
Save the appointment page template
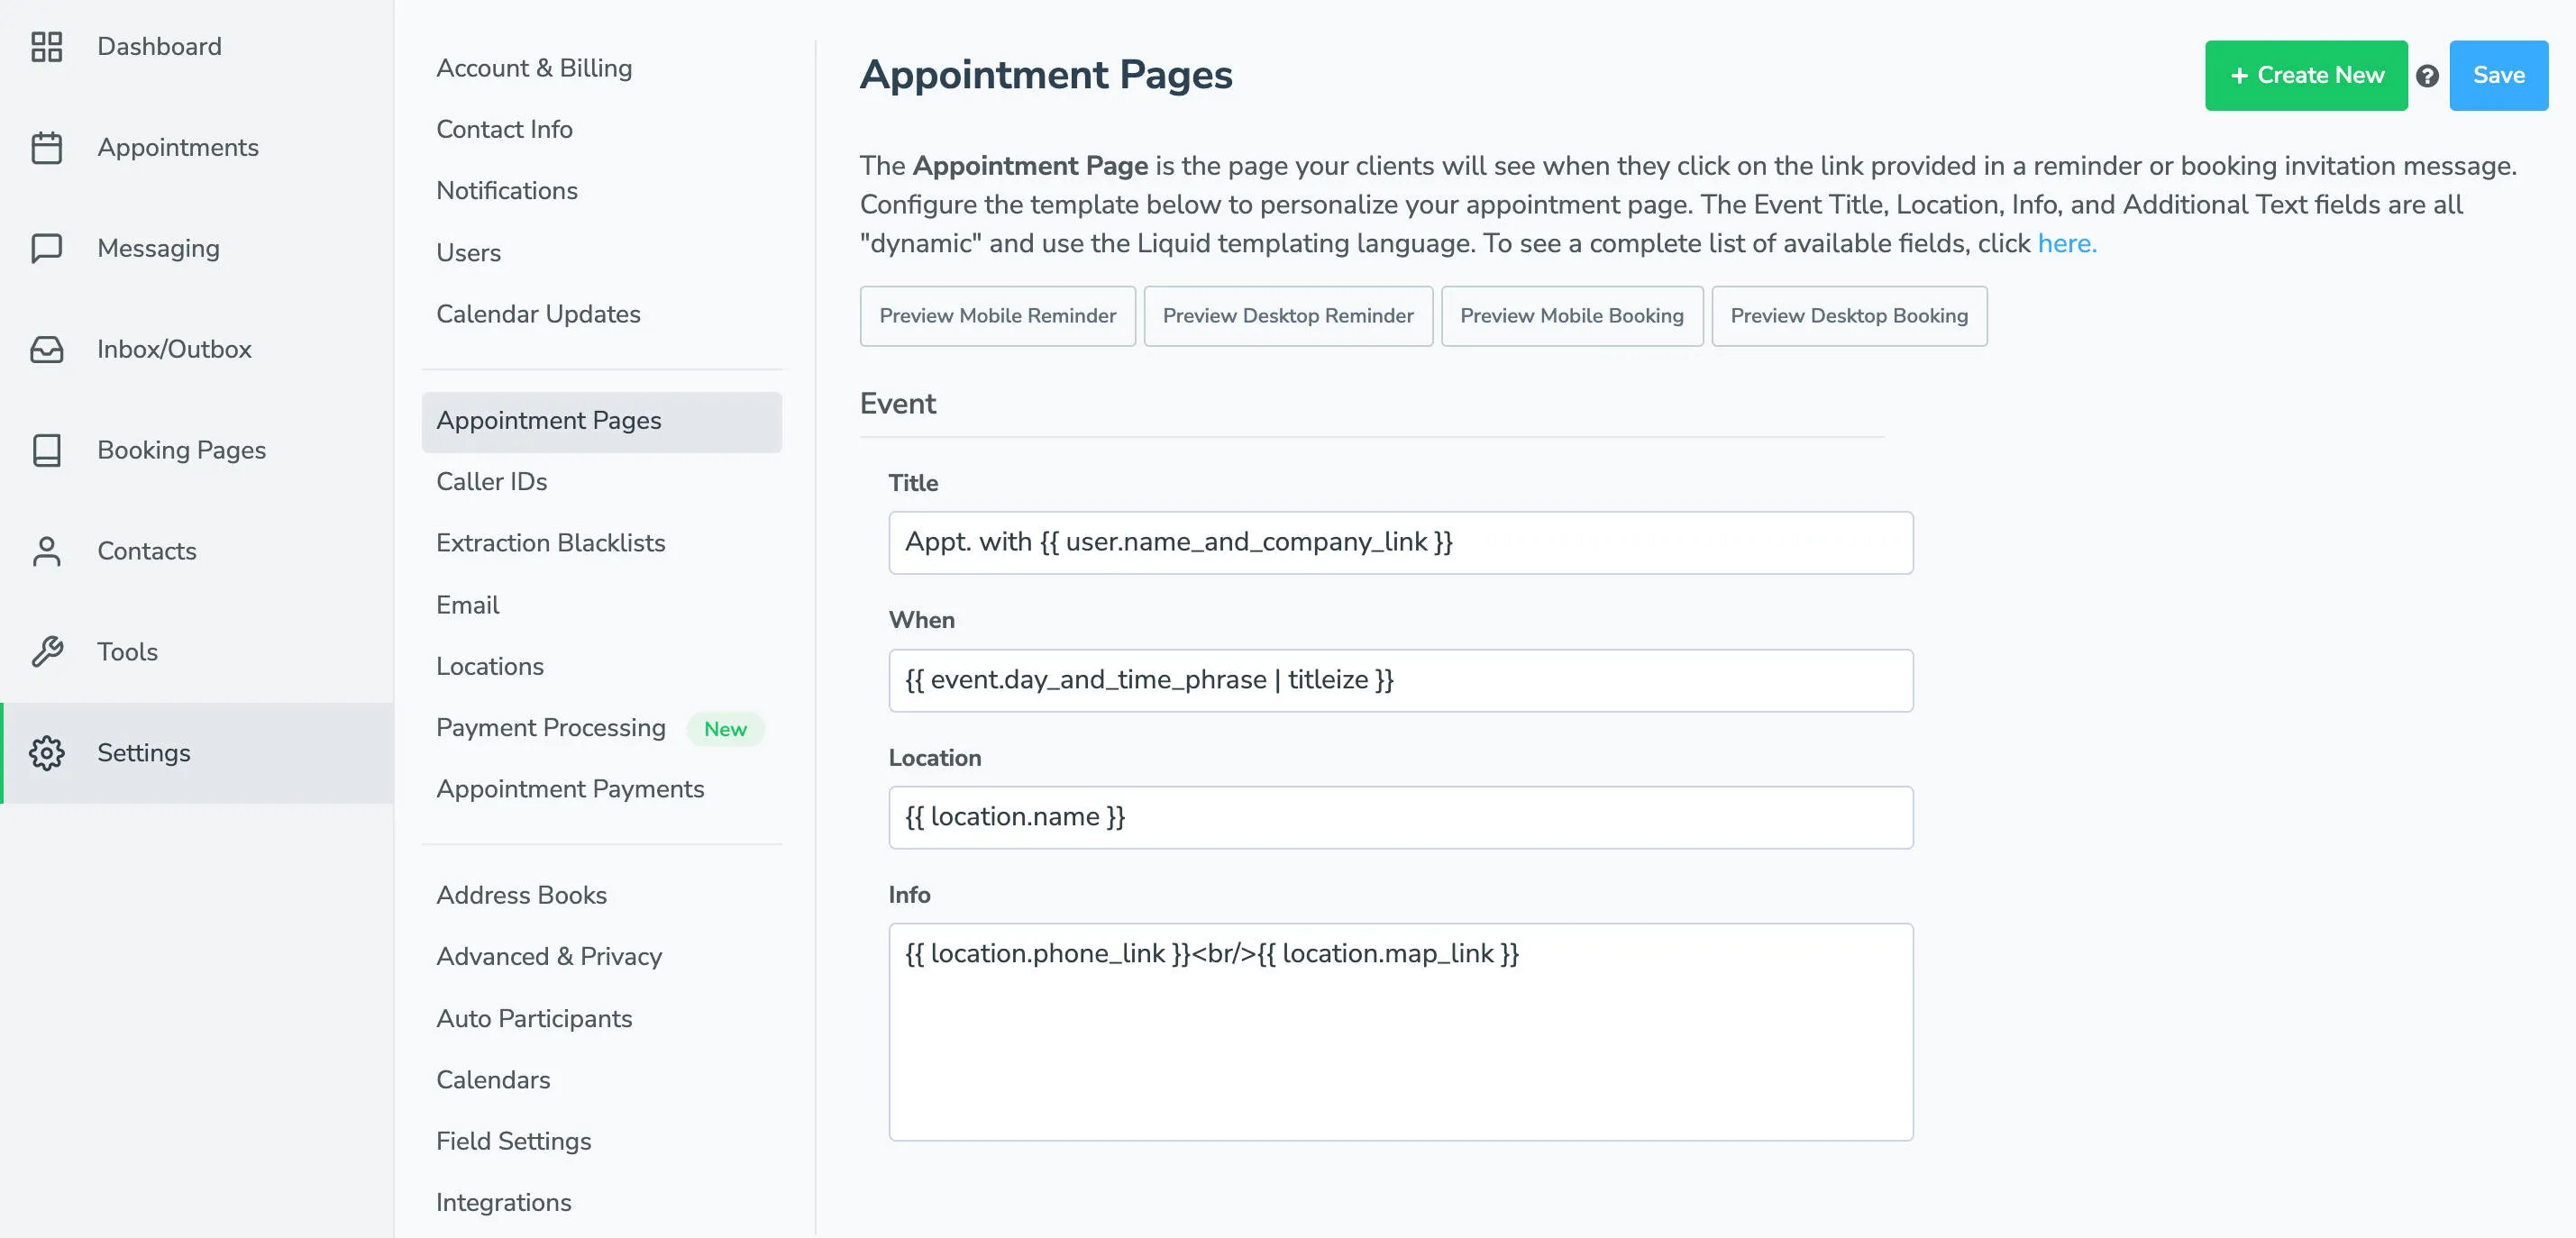tap(2499, 75)
